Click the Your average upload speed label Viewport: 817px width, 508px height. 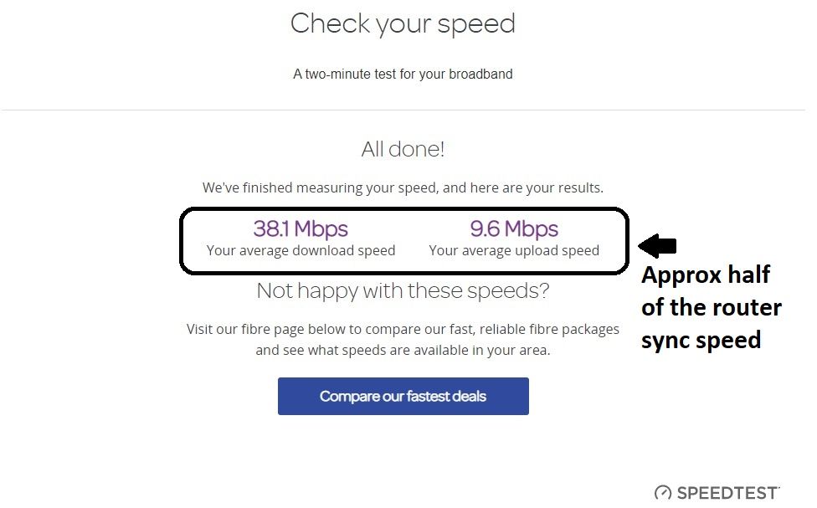click(x=514, y=250)
